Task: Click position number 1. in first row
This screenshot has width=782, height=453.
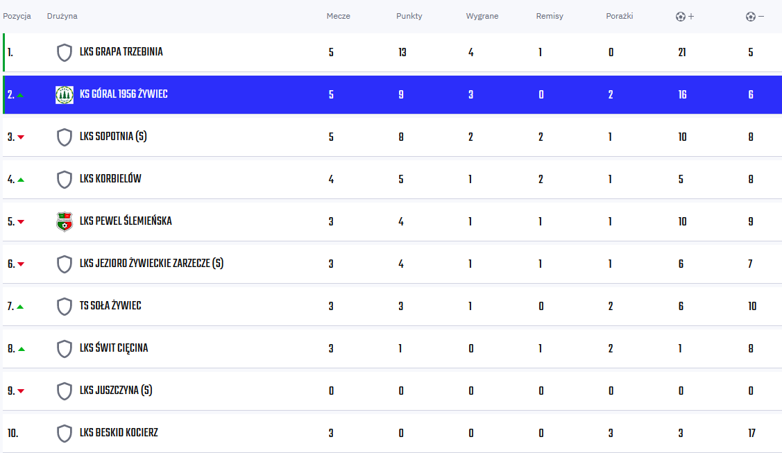Action: 10,52
